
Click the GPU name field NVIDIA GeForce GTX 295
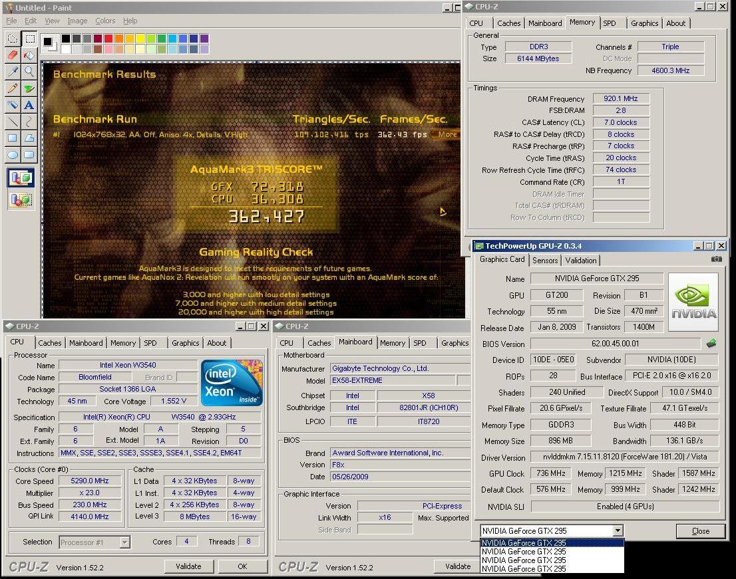597,279
